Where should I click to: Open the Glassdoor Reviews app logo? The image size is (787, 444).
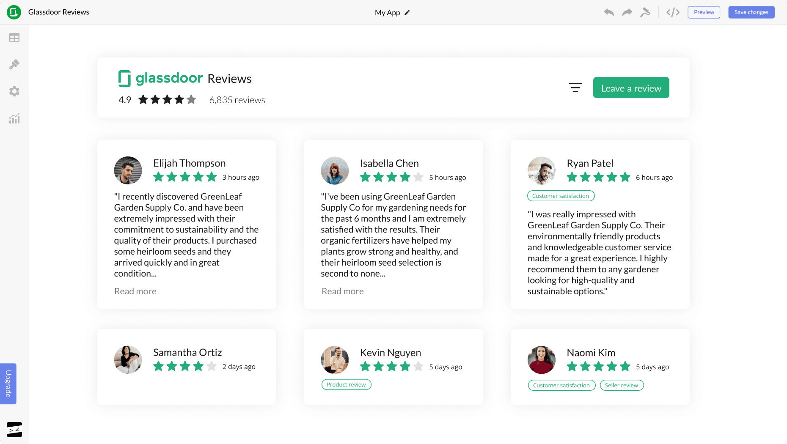14,12
